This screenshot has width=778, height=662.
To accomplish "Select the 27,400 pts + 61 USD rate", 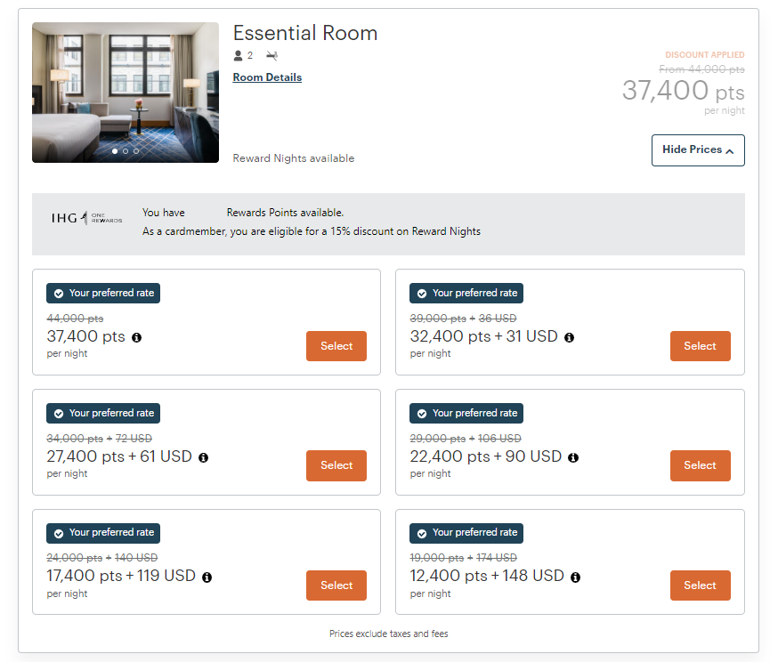I will (x=336, y=465).
